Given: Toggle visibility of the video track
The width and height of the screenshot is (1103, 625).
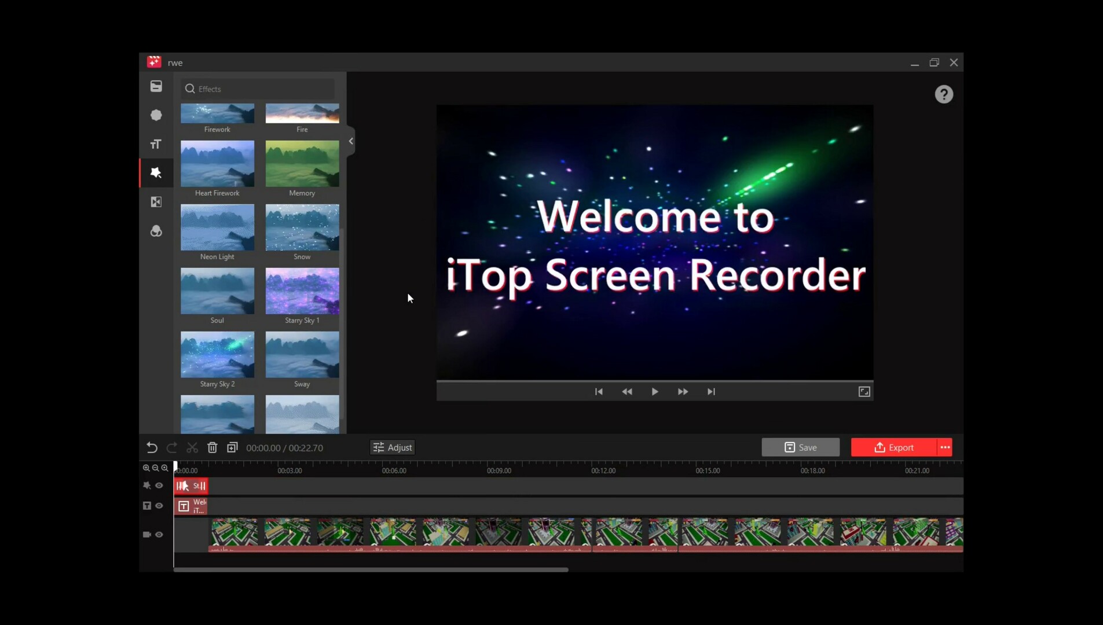Looking at the screenshot, I should tap(159, 534).
